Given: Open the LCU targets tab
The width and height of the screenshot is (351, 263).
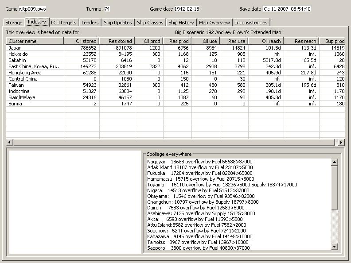Looking at the screenshot, I should click(64, 23).
